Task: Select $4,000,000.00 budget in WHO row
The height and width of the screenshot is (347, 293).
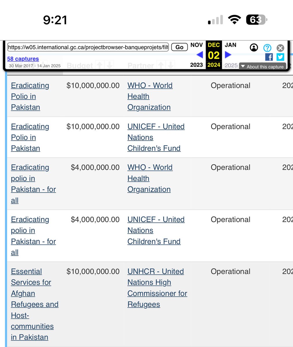Action: point(95,167)
